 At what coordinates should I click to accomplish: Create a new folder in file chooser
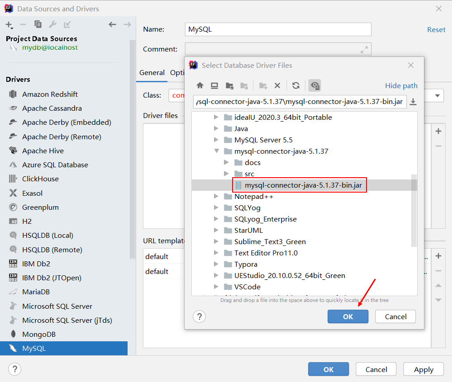[x=263, y=85]
